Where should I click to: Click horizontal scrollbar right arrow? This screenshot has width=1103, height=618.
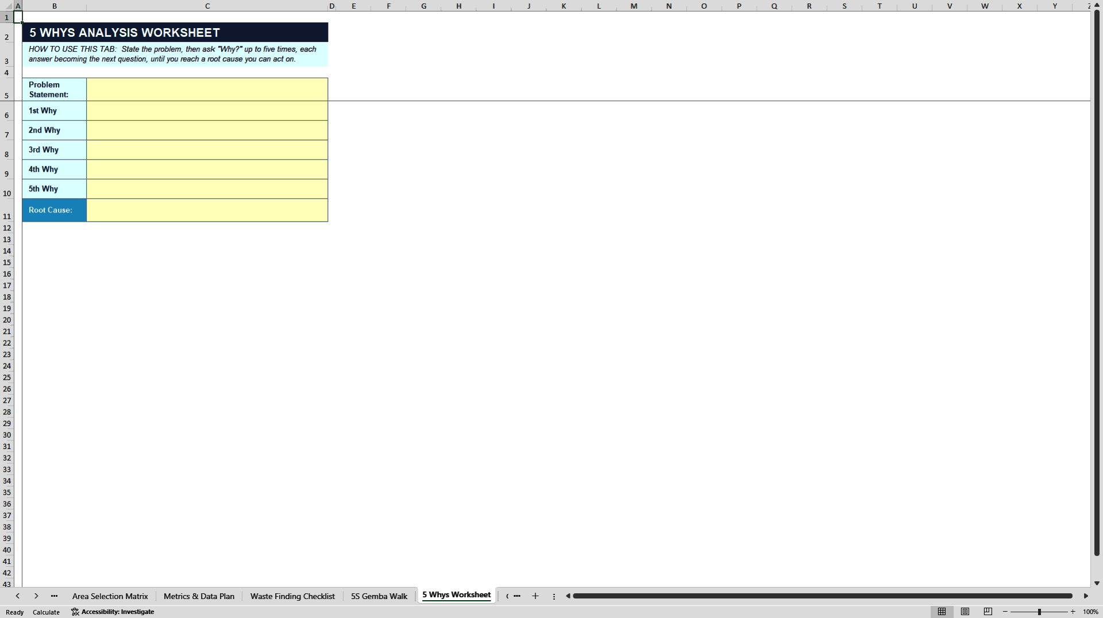click(x=1086, y=596)
